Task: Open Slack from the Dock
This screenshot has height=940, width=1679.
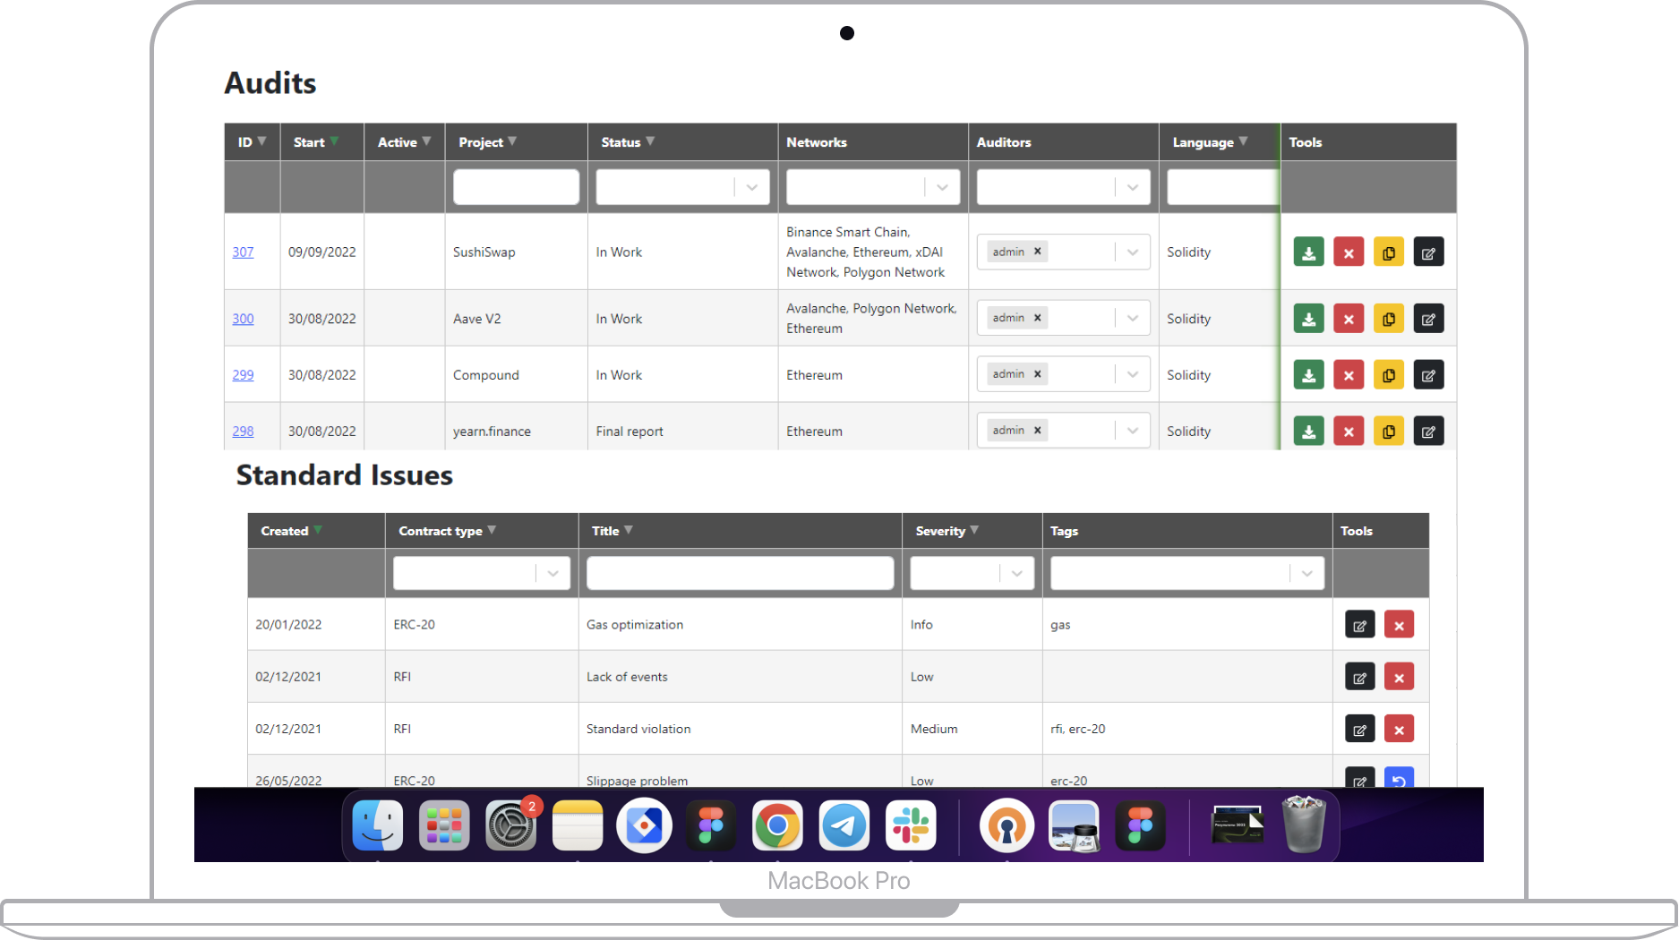Action: point(909,825)
